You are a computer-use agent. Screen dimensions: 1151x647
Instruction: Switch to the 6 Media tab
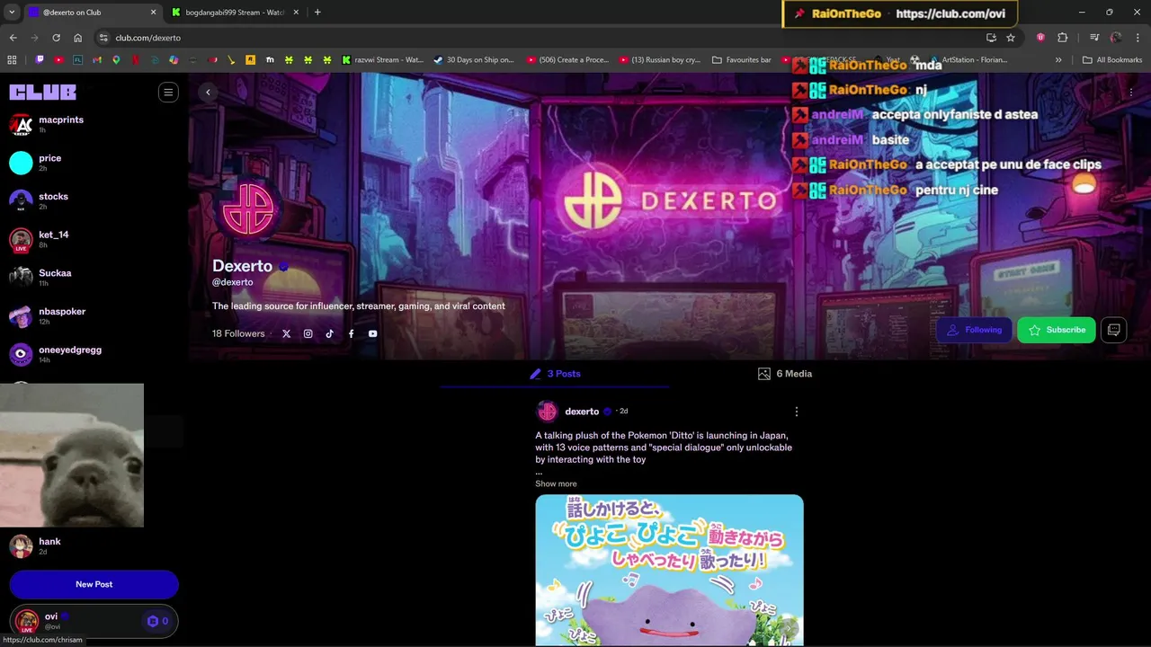[x=785, y=374]
